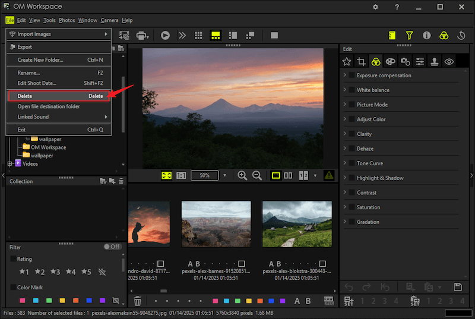Check the Rating filter checkbox

[13, 259]
